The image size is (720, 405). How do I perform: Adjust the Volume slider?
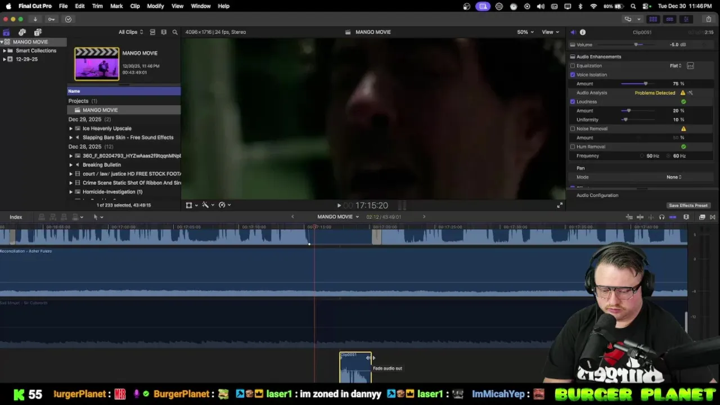point(637,44)
